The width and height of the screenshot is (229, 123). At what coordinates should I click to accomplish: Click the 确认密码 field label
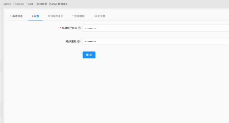click(x=71, y=41)
